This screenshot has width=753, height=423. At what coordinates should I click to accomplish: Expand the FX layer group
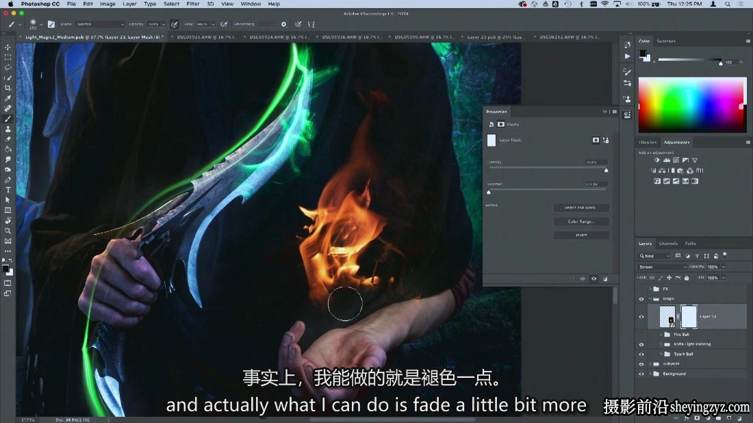650,289
